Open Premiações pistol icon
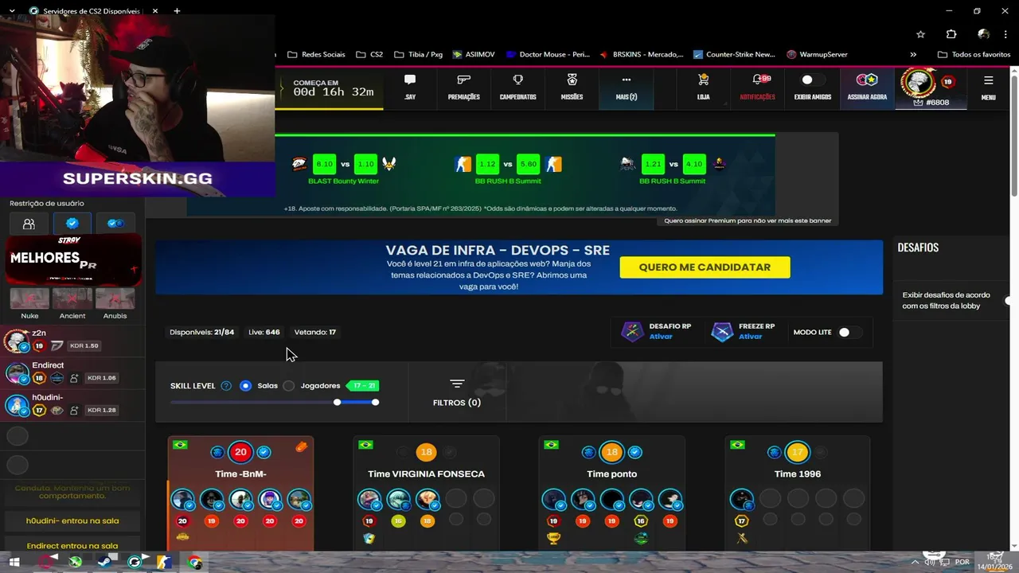The height and width of the screenshot is (573, 1019). pyautogui.click(x=464, y=80)
